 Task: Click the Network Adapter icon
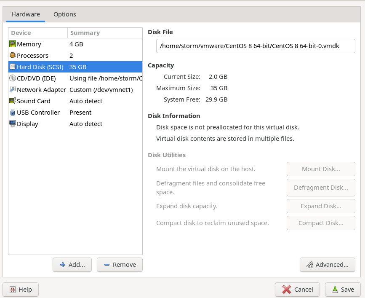(13, 90)
